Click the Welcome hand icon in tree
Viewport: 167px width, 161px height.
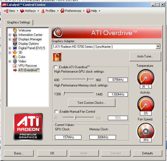click(15, 30)
